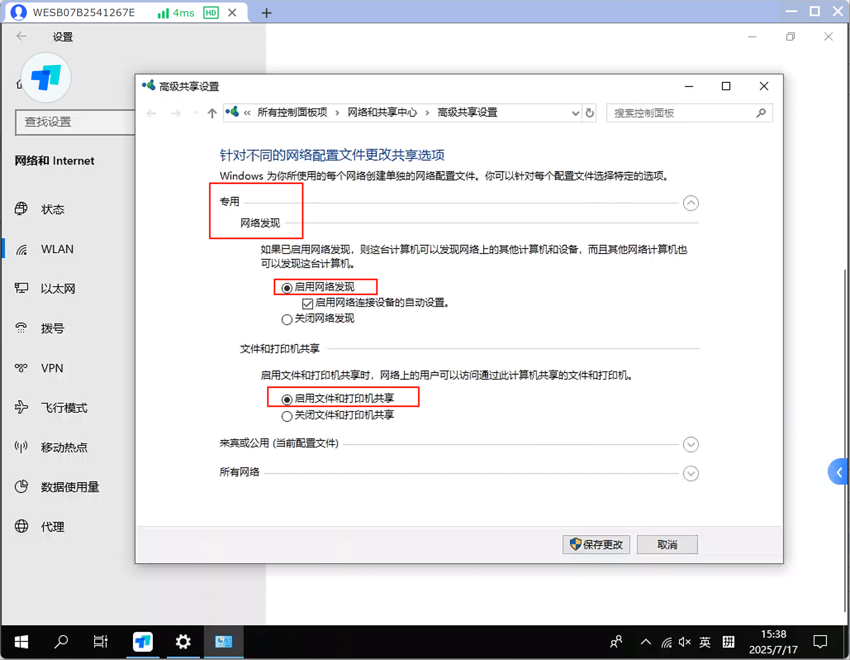Open the address bar history dropdown
Screen dimensions: 850x660
click(x=576, y=113)
